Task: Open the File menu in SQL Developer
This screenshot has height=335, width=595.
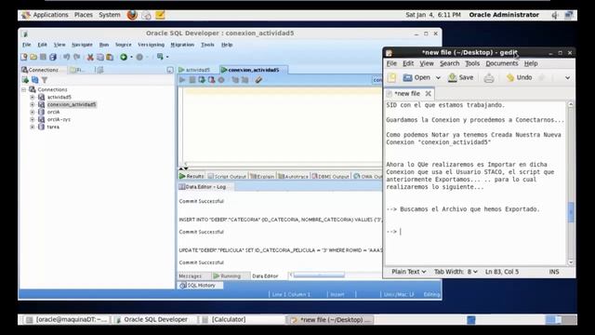Action: click(27, 45)
